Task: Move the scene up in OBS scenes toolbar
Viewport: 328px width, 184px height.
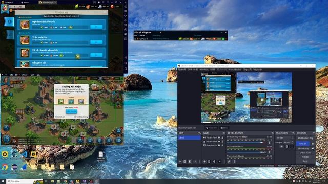Action: pos(195,162)
